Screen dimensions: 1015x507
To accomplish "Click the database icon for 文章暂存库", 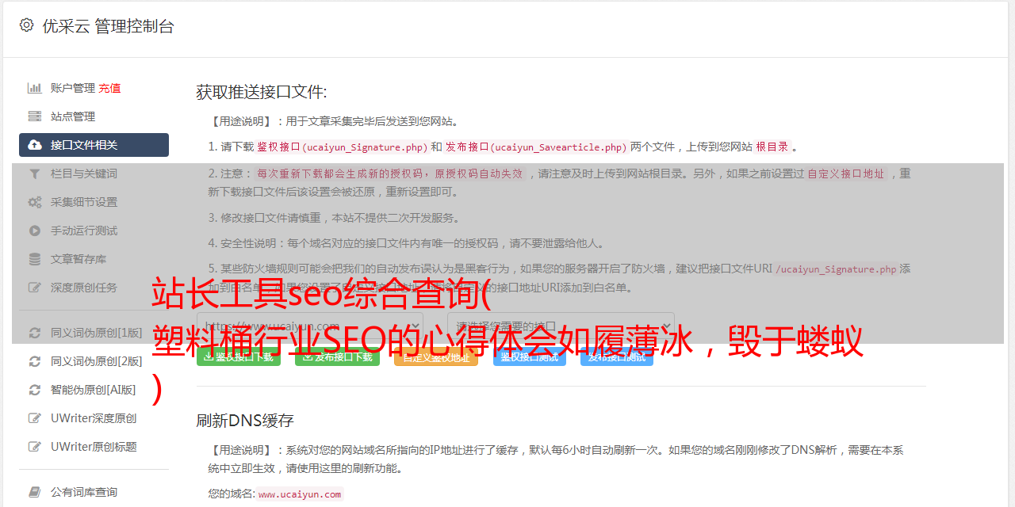I will [35, 259].
